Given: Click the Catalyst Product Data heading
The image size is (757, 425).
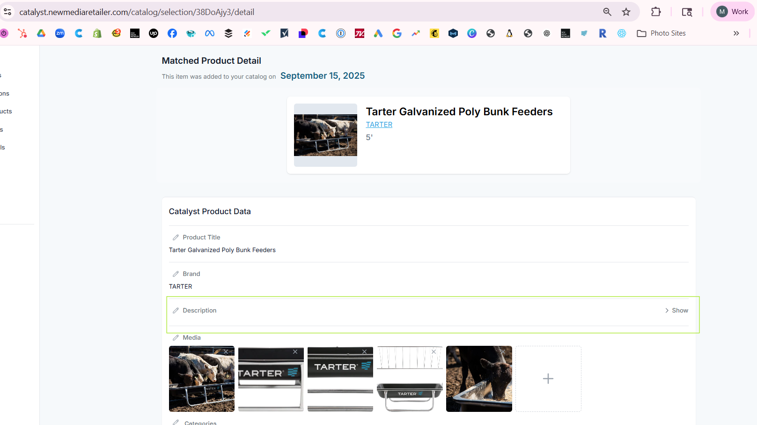Looking at the screenshot, I should (x=210, y=211).
